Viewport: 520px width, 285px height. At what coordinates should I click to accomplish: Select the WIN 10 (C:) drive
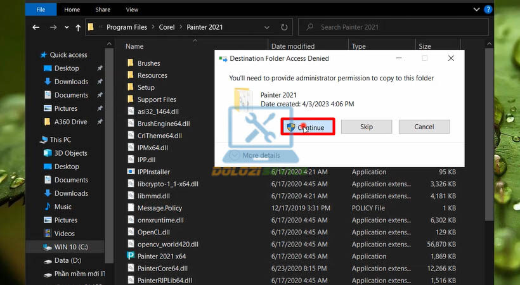pos(70,246)
